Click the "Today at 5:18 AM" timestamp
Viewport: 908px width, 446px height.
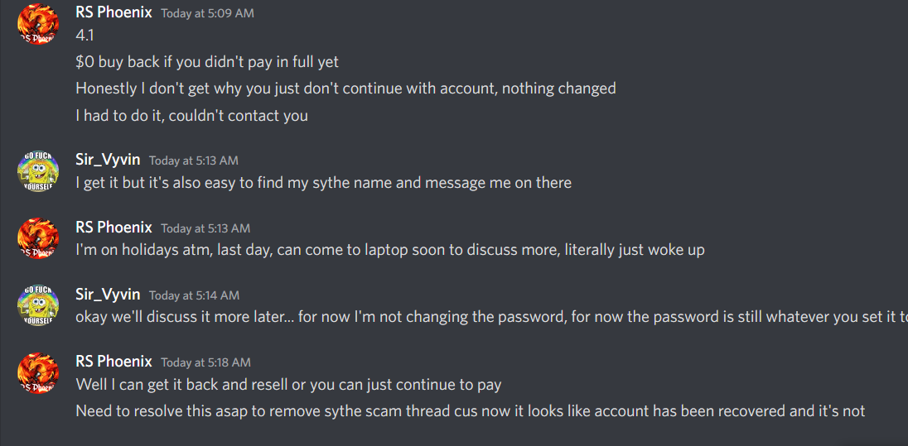point(207,362)
